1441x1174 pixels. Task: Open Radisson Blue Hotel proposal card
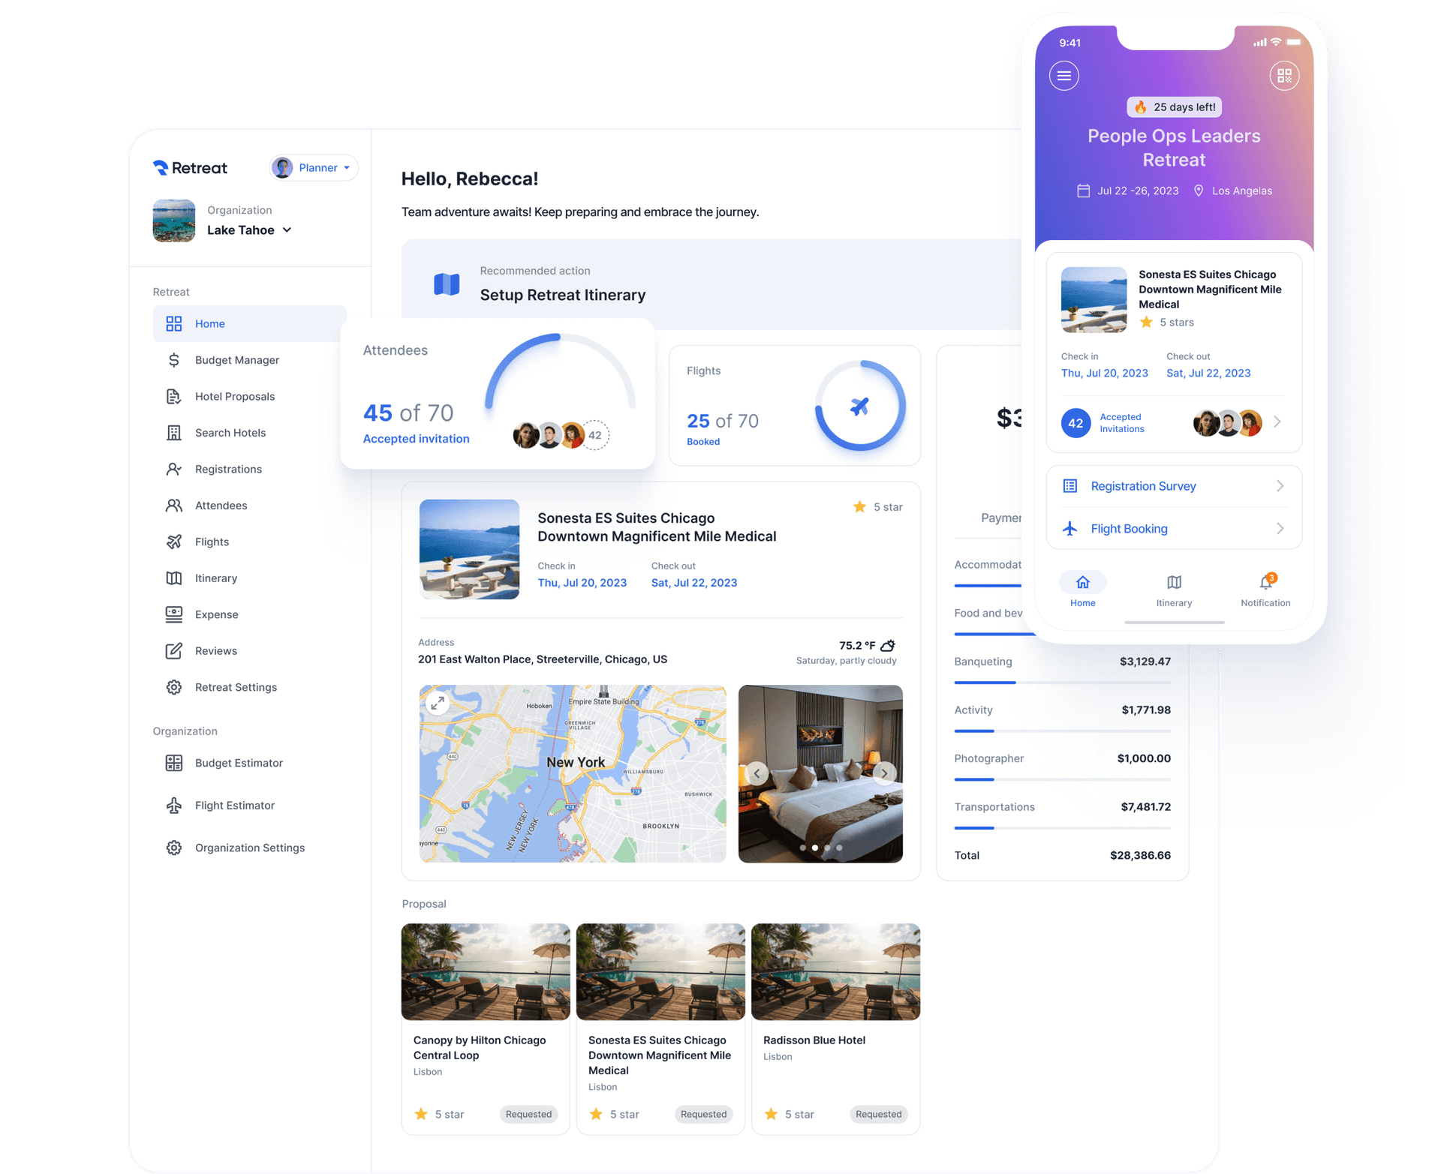pyautogui.click(x=835, y=1028)
